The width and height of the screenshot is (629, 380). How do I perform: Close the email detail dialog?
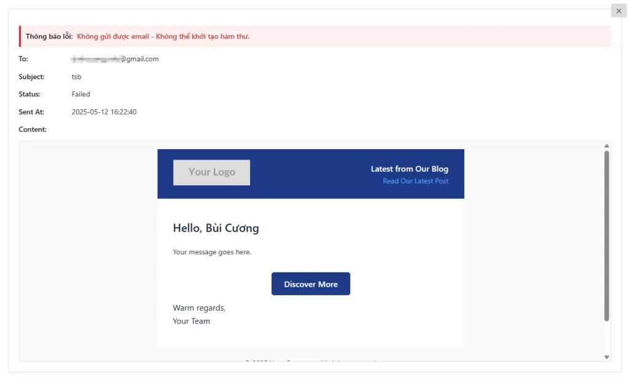click(619, 11)
